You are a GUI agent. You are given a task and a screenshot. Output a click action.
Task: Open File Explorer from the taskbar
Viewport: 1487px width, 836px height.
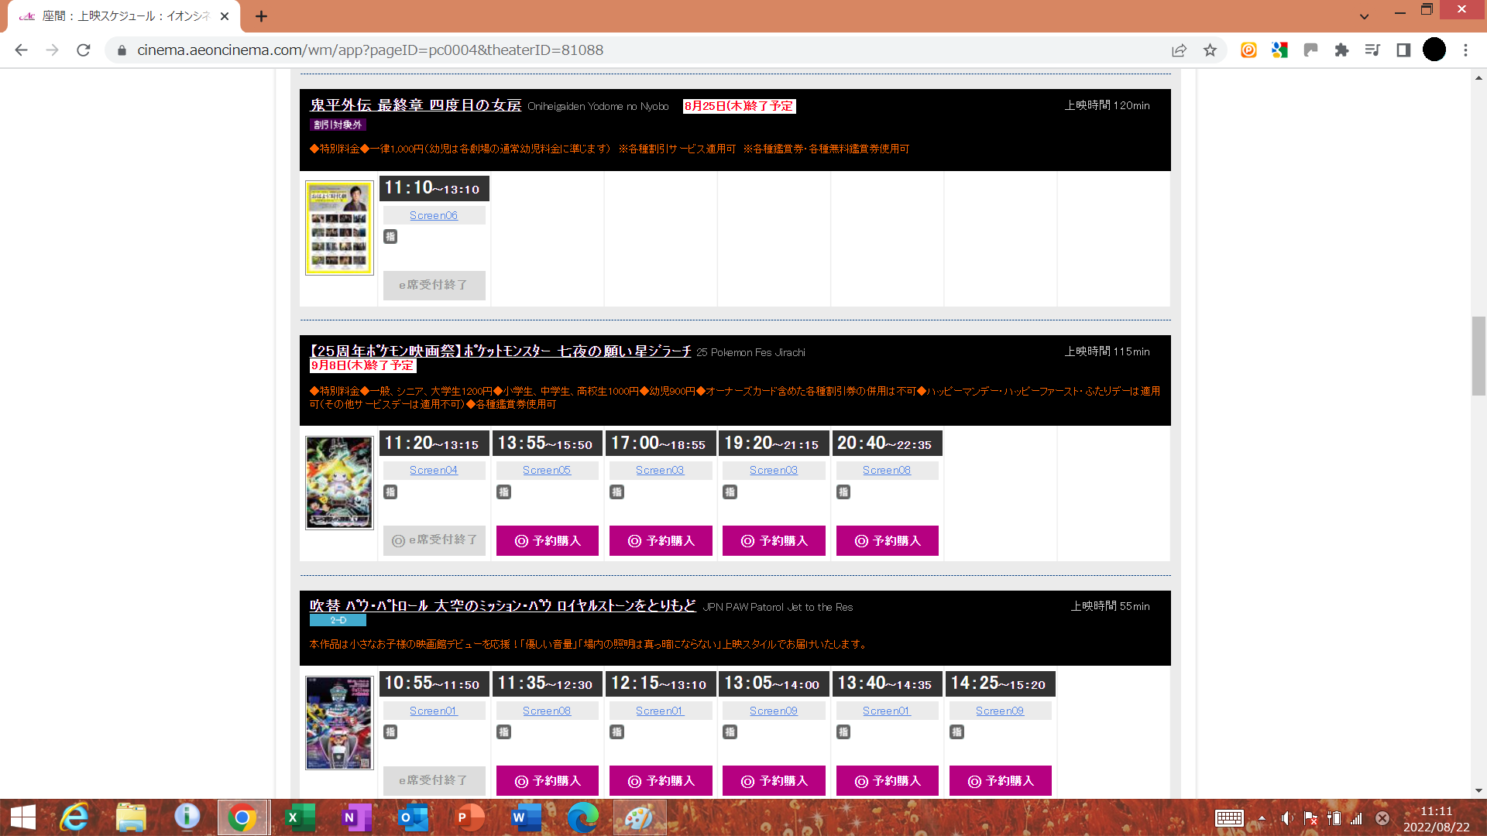click(131, 817)
